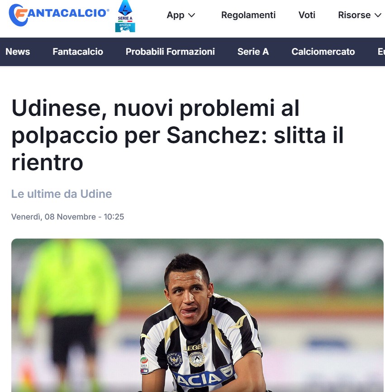
Task: Open the Sanchez article photo
Action: 197,315
